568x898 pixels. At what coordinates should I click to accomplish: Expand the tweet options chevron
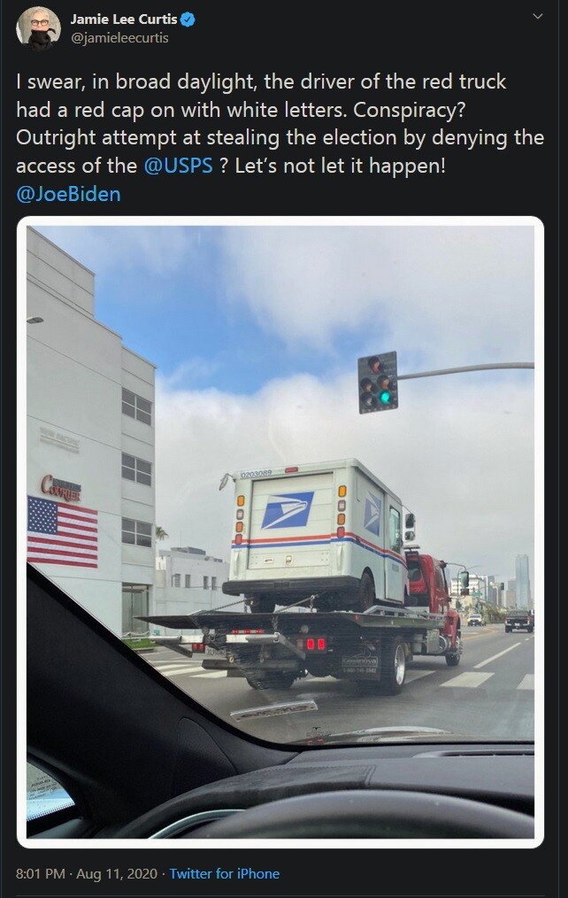pyautogui.click(x=538, y=16)
